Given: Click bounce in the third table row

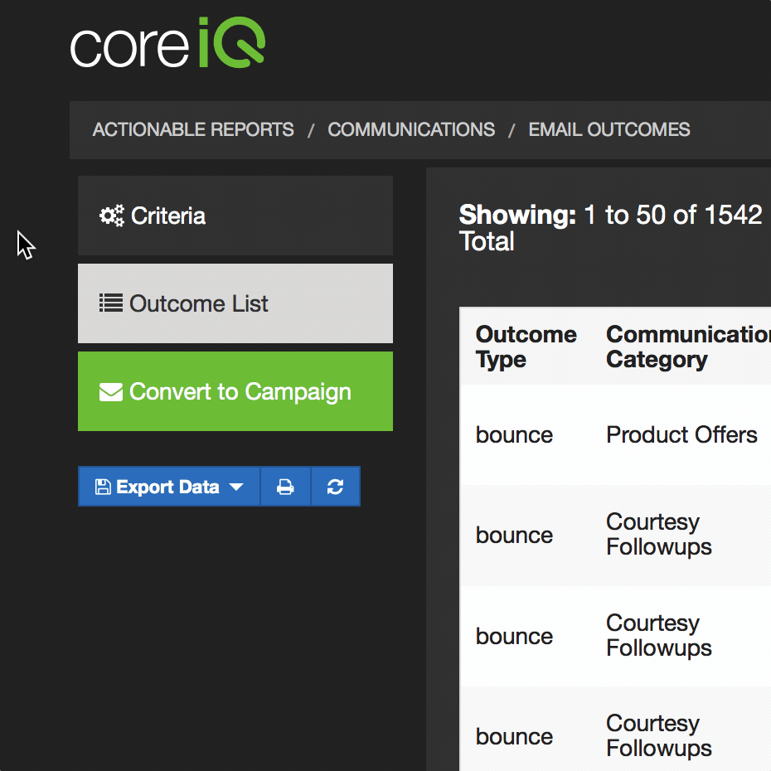Looking at the screenshot, I should click(x=514, y=636).
